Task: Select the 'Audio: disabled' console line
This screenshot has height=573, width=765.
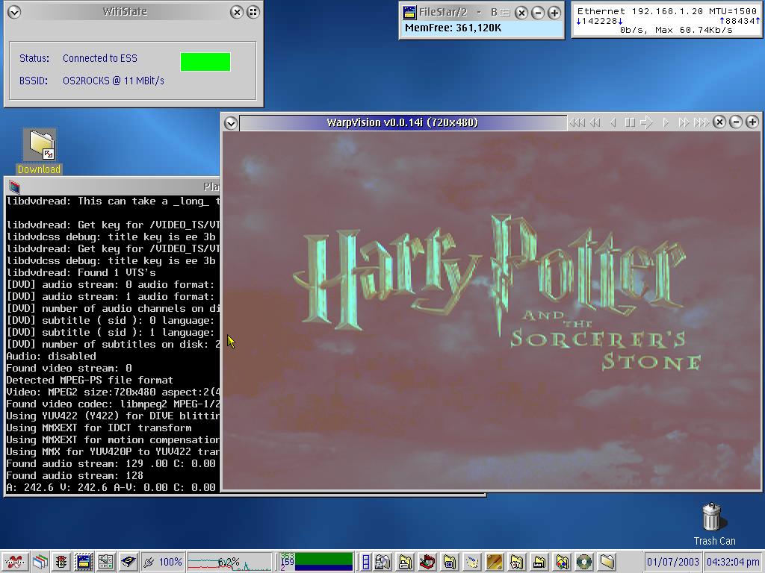Action: point(52,356)
